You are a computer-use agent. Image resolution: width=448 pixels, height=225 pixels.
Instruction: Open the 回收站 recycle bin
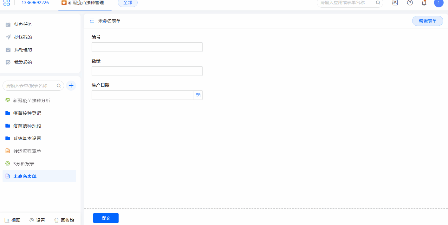point(64,220)
